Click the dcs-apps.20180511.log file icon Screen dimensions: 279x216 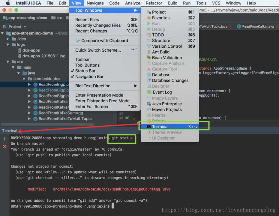pos(19,56)
